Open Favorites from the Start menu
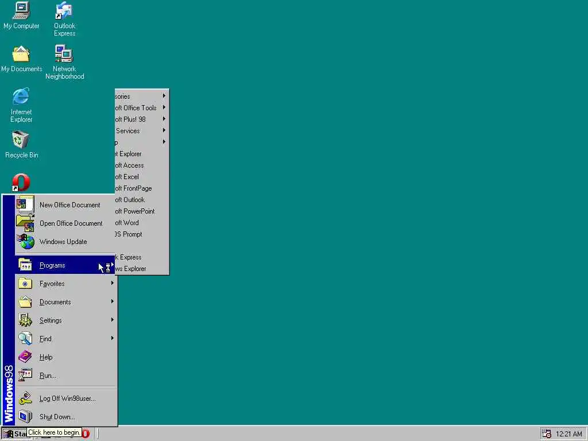 pyautogui.click(x=66, y=284)
